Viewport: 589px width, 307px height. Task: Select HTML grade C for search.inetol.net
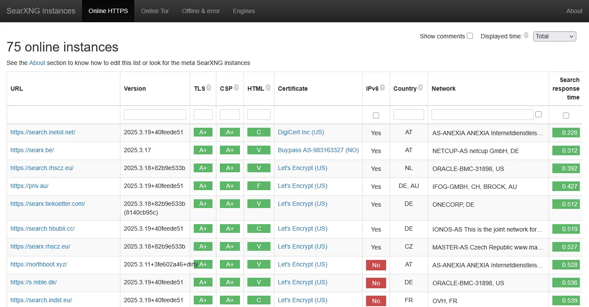pos(259,132)
